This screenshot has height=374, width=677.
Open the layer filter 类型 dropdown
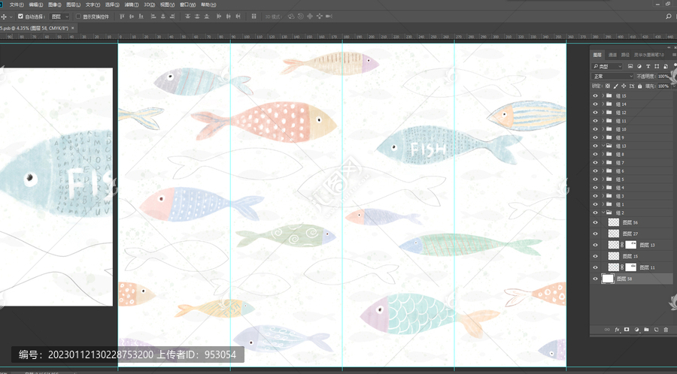[x=606, y=66]
